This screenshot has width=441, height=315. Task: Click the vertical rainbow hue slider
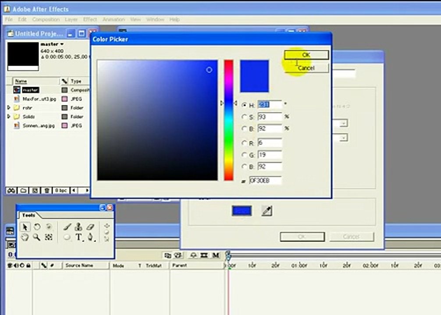228,120
